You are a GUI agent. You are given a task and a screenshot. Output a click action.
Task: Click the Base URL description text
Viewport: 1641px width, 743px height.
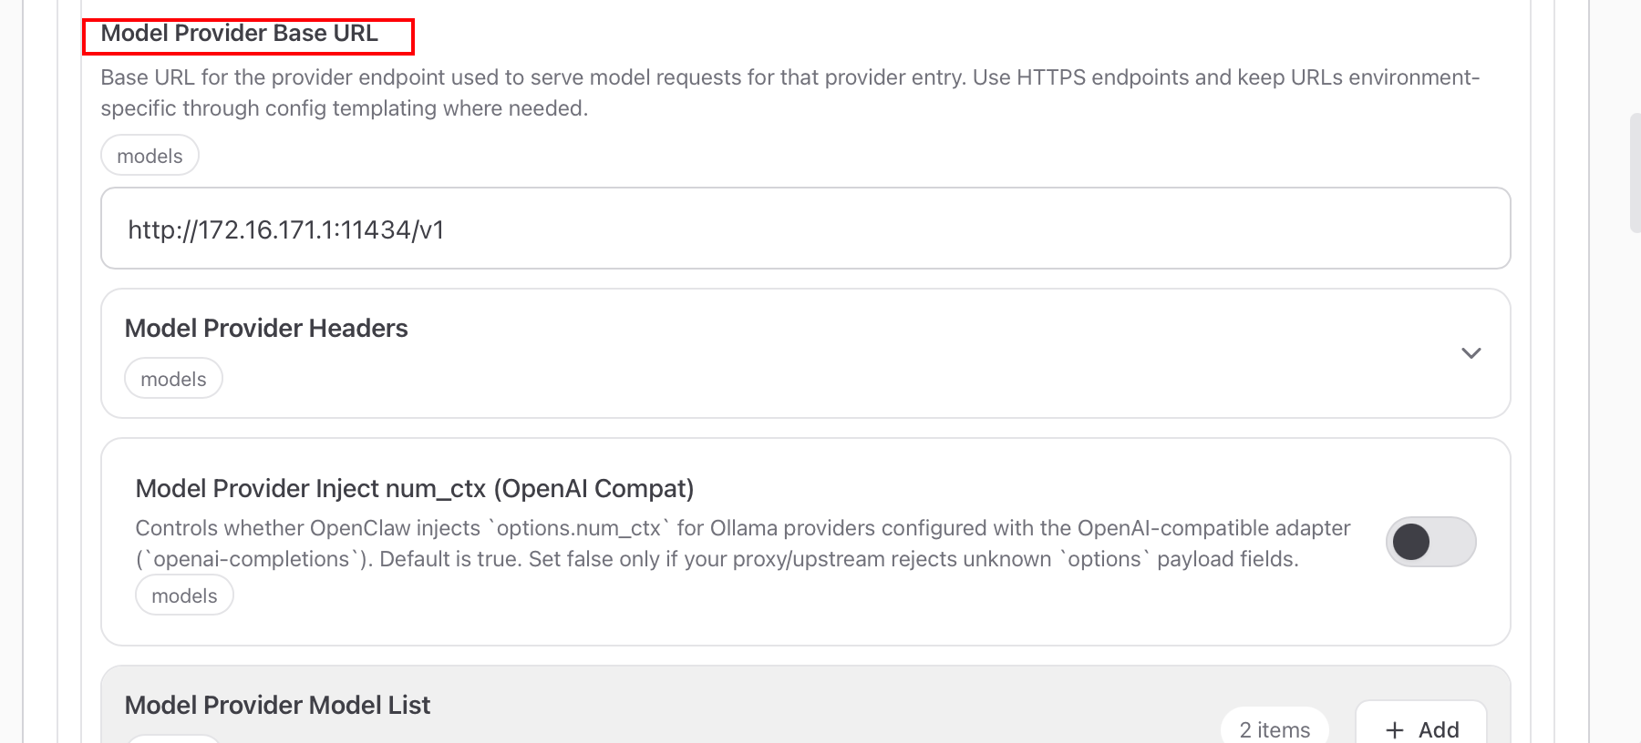tap(789, 93)
